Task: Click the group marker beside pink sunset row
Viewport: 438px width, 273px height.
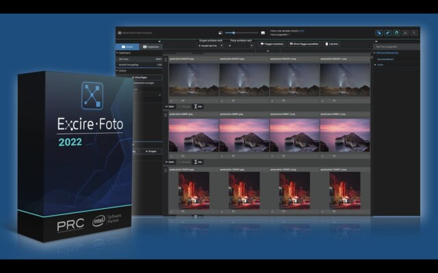Action: click(166, 115)
